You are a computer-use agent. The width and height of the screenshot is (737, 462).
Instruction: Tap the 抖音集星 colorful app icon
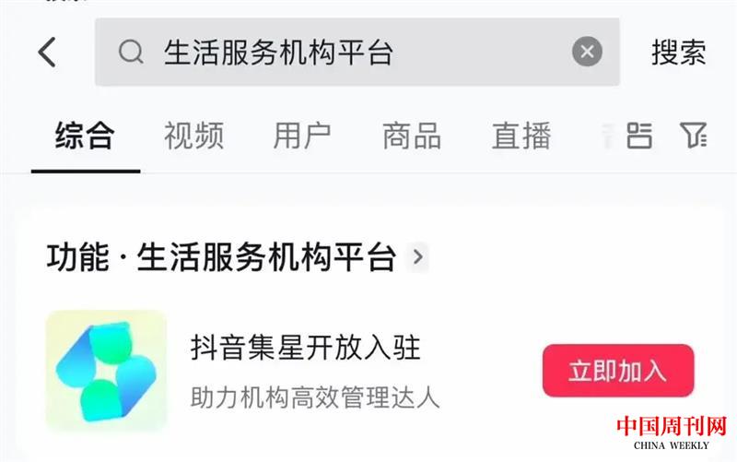pos(106,371)
